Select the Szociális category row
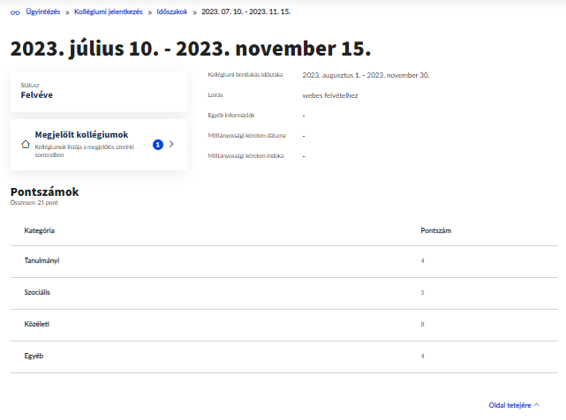 (39, 292)
